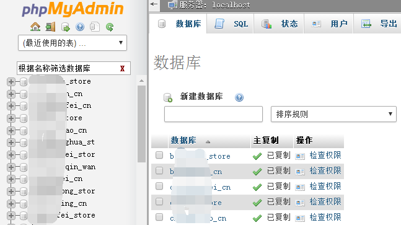
Task: Expand the …ong_stor database tree node
Action: click(x=11, y=192)
